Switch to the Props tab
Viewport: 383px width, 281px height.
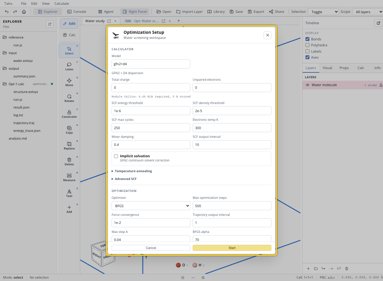click(344, 68)
